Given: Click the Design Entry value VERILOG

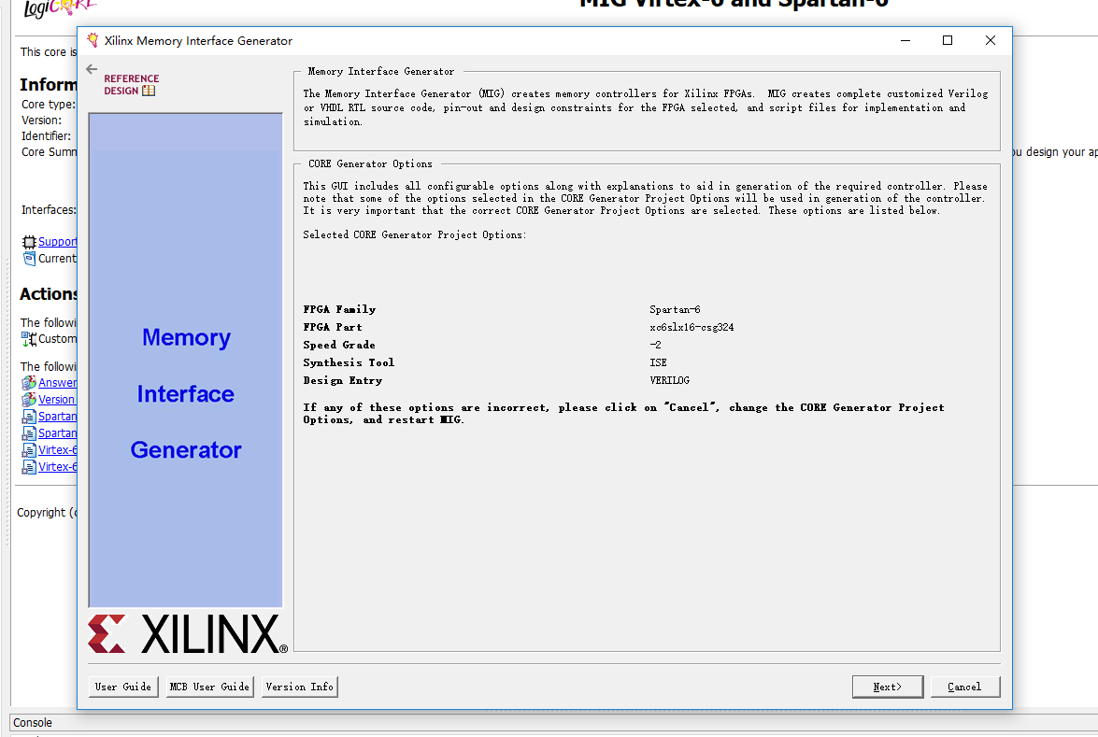Looking at the screenshot, I should [x=669, y=380].
